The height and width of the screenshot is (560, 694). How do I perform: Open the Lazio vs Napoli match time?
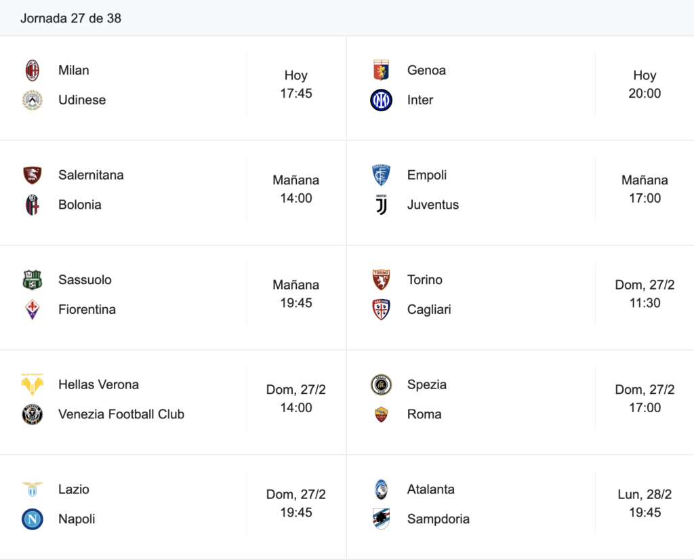[x=296, y=503]
